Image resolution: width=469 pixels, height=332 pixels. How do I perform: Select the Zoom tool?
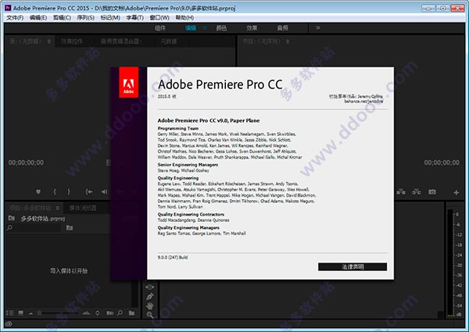pyautogui.click(x=150, y=315)
